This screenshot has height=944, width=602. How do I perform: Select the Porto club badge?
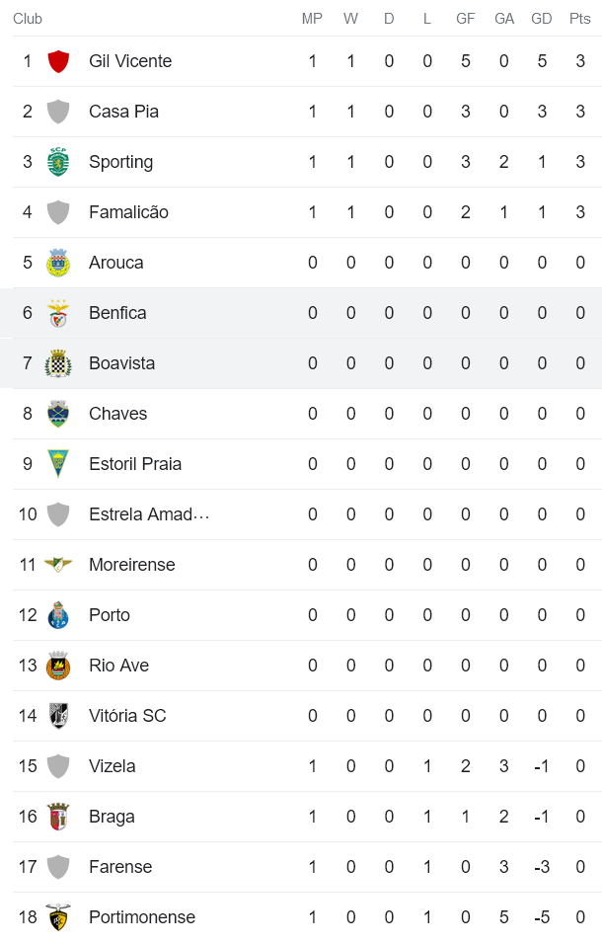pyautogui.click(x=58, y=614)
